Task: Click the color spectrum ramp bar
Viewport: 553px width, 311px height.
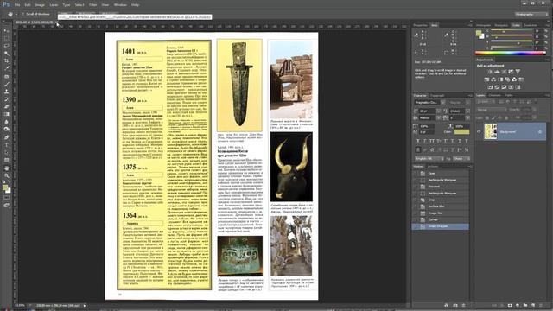Action: (x=511, y=54)
